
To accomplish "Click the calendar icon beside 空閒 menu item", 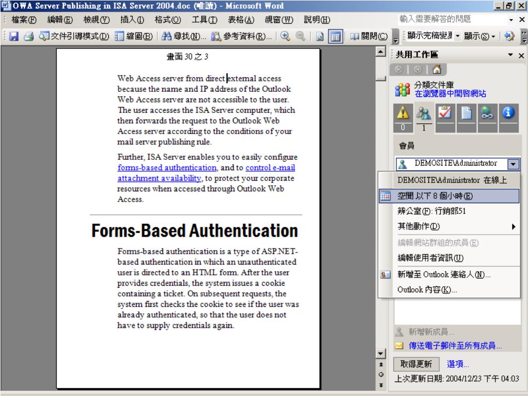I will [385, 196].
